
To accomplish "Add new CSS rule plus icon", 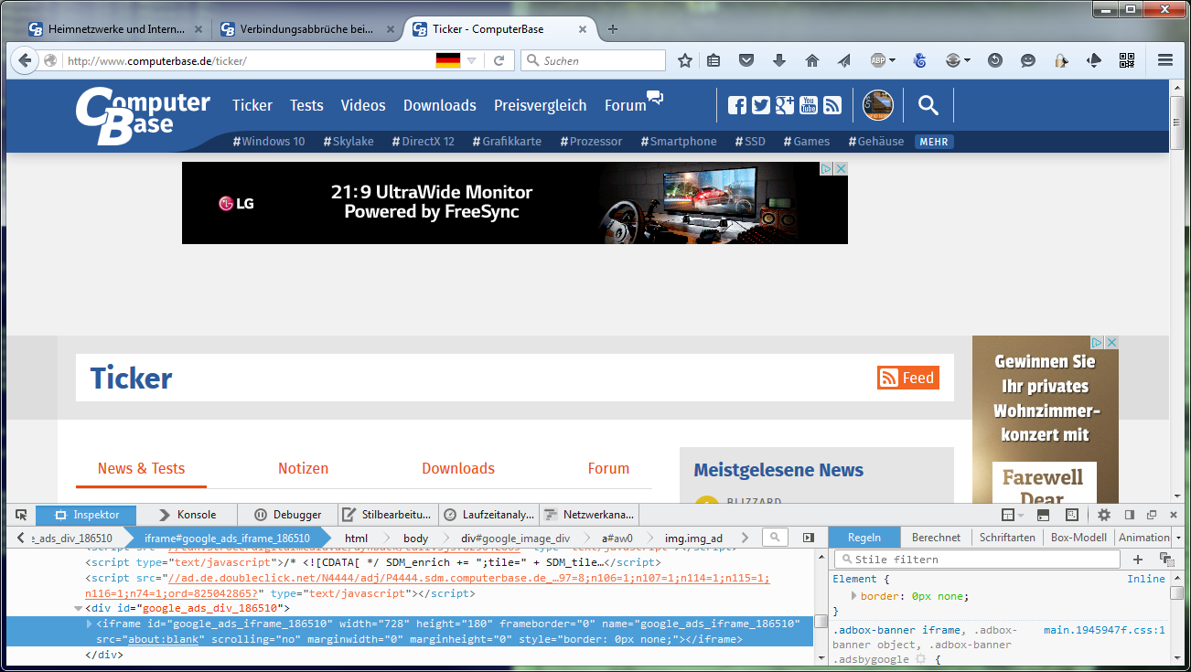I will [1138, 559].
